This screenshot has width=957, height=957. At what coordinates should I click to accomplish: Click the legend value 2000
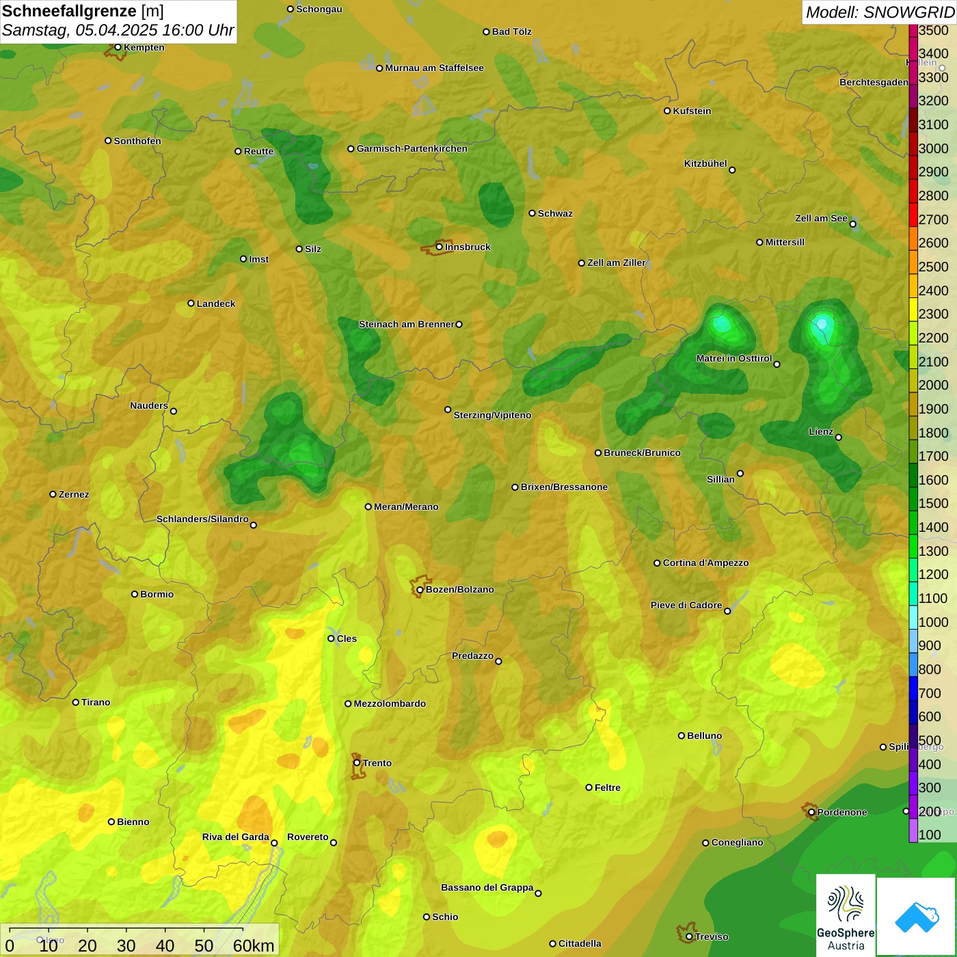coord(933,386)
